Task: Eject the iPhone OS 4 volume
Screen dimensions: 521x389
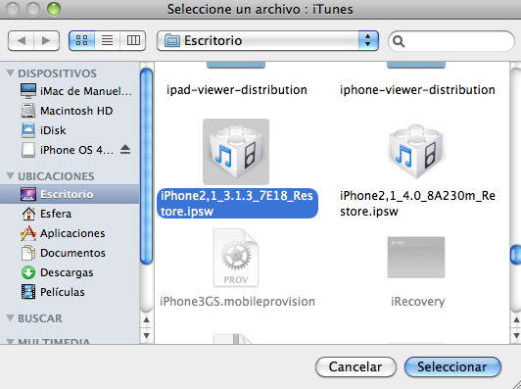Action: (x=125, y=150)
